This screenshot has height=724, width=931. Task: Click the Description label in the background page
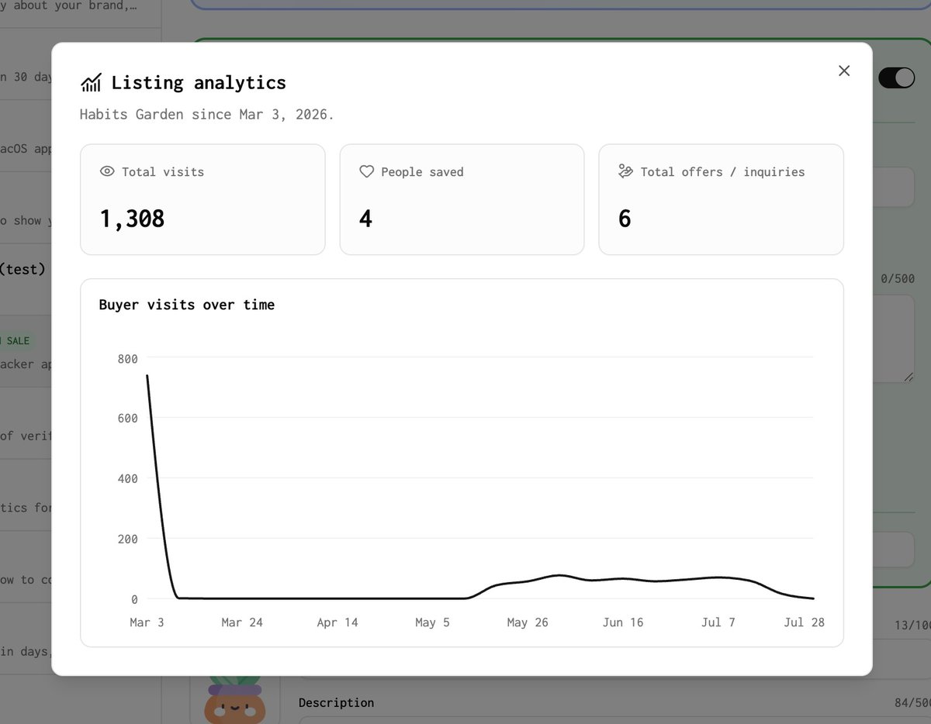click(x=336, y=702)
